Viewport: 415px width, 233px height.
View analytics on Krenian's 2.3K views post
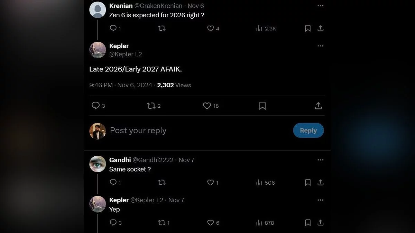pyautogui.click(x=259, y=29)
